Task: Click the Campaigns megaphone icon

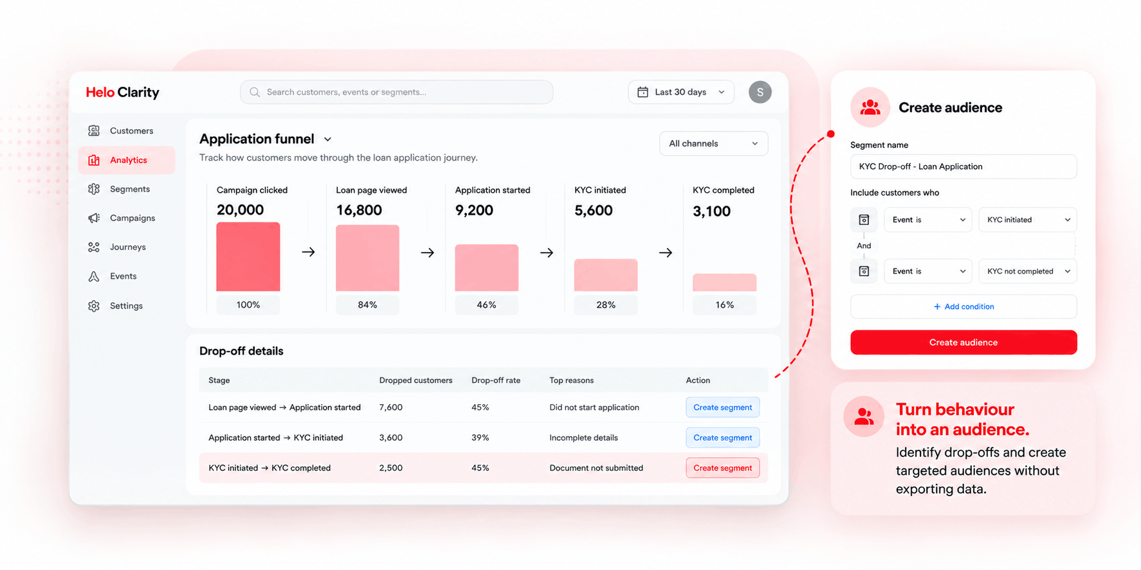Action: (94, 218)
